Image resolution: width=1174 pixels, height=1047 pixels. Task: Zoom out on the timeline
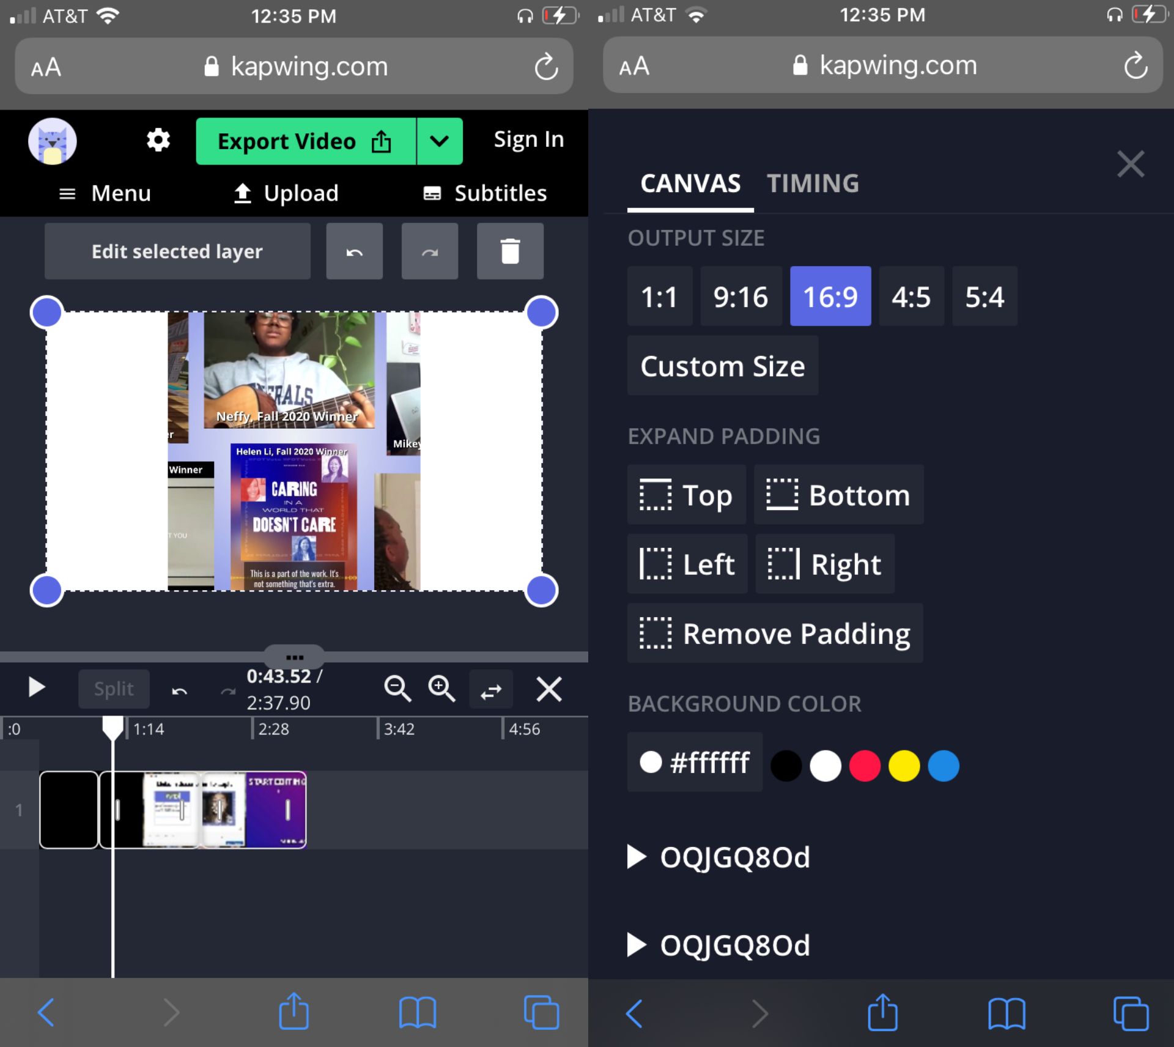(x=398, y=689)
